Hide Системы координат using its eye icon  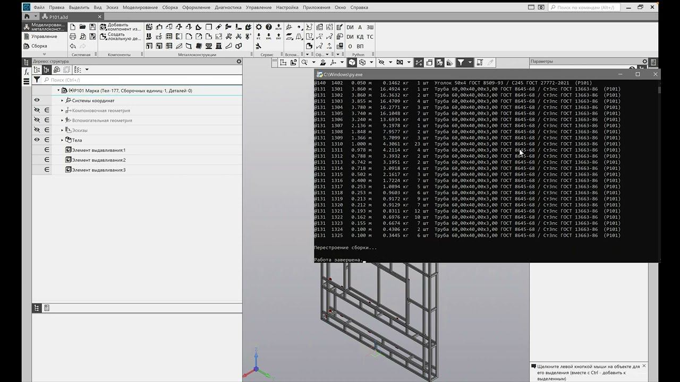click(x=37, y=100)
